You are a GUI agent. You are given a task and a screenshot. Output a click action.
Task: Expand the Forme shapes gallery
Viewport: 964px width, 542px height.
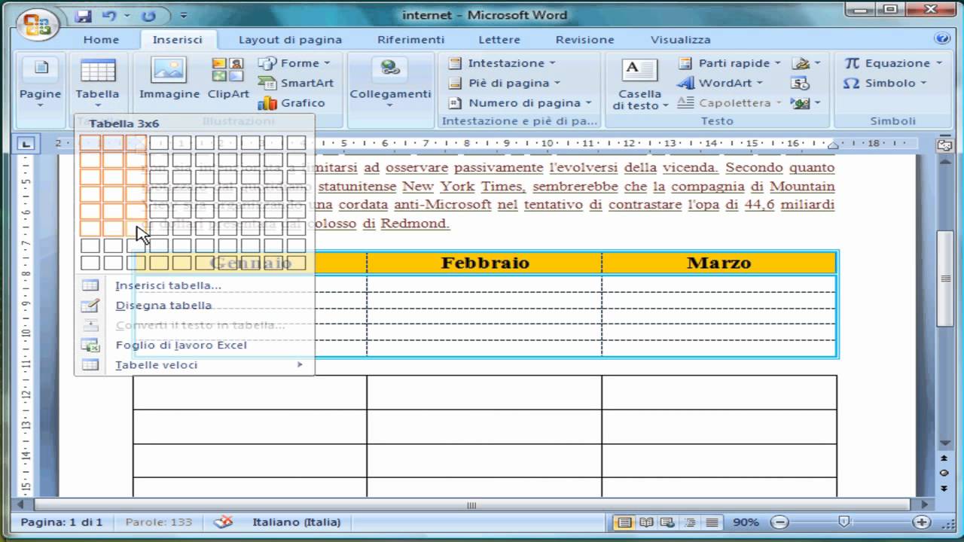(x=294, y=63)
